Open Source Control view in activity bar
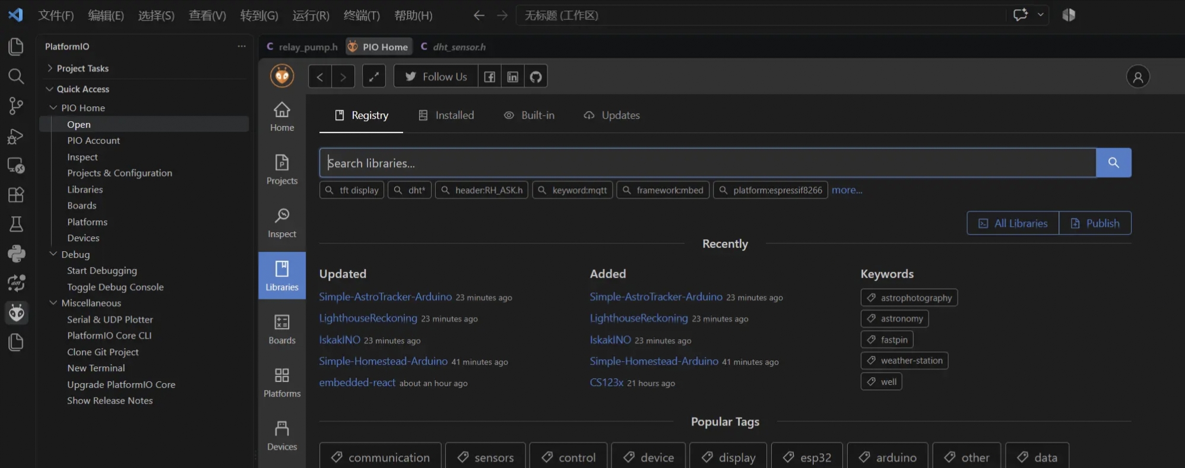Screen dimensions: 1185x468 pos(16,106)
